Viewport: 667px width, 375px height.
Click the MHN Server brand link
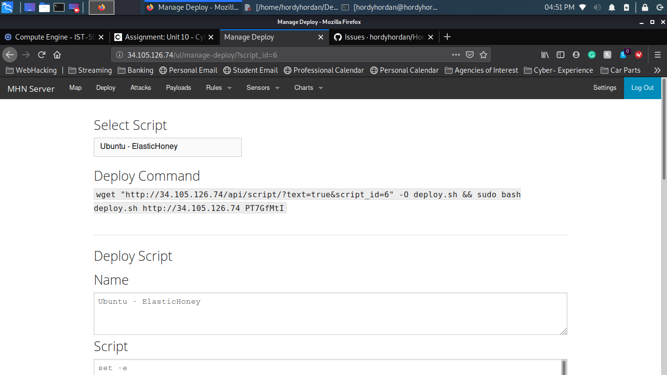(x=31, y=88)
